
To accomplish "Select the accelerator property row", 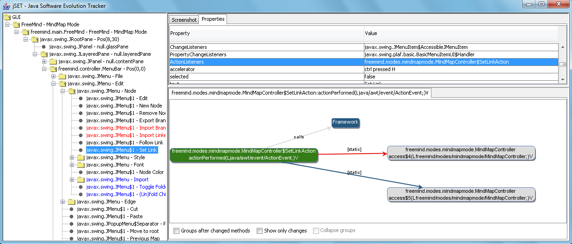I will coord(266,69).
